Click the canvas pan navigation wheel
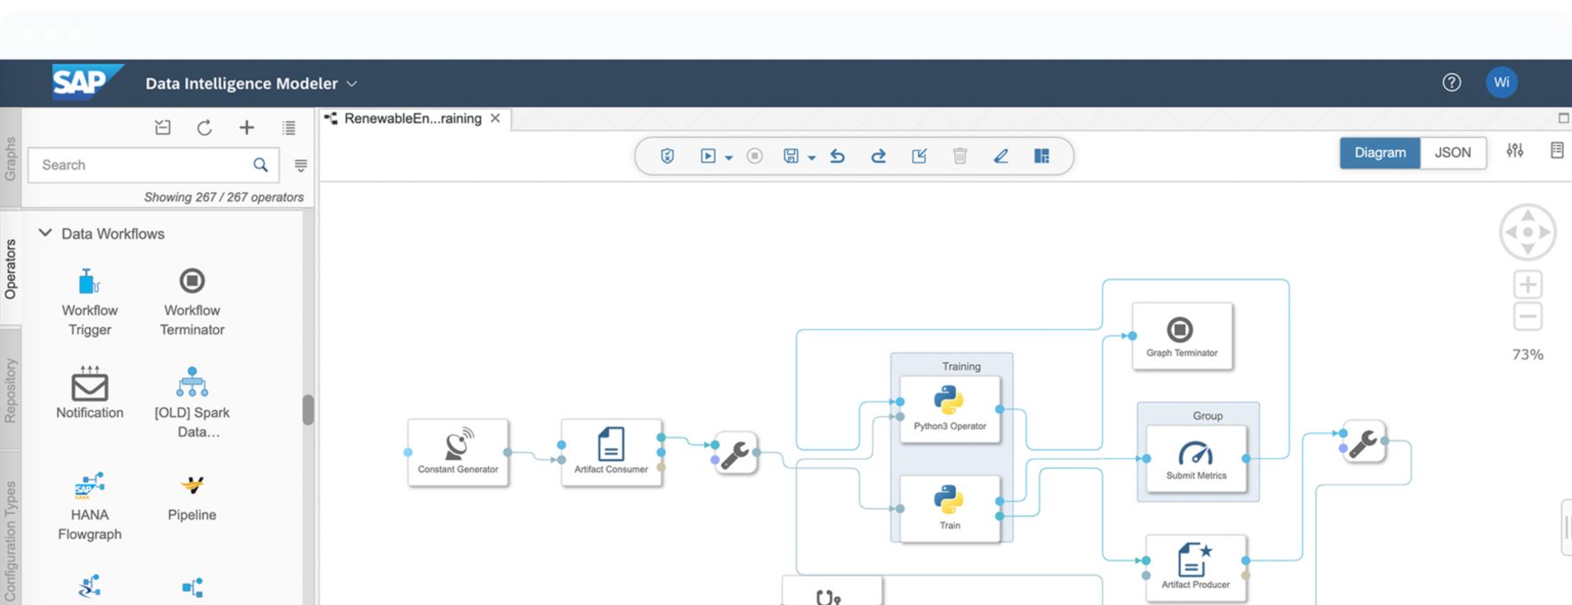Viewport: 1572px width, 605px height. 1527,232
